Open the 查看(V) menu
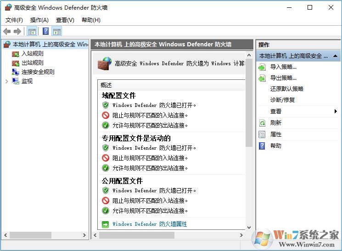This screenshot has height=251, width=342. click(x=65, y=20)
